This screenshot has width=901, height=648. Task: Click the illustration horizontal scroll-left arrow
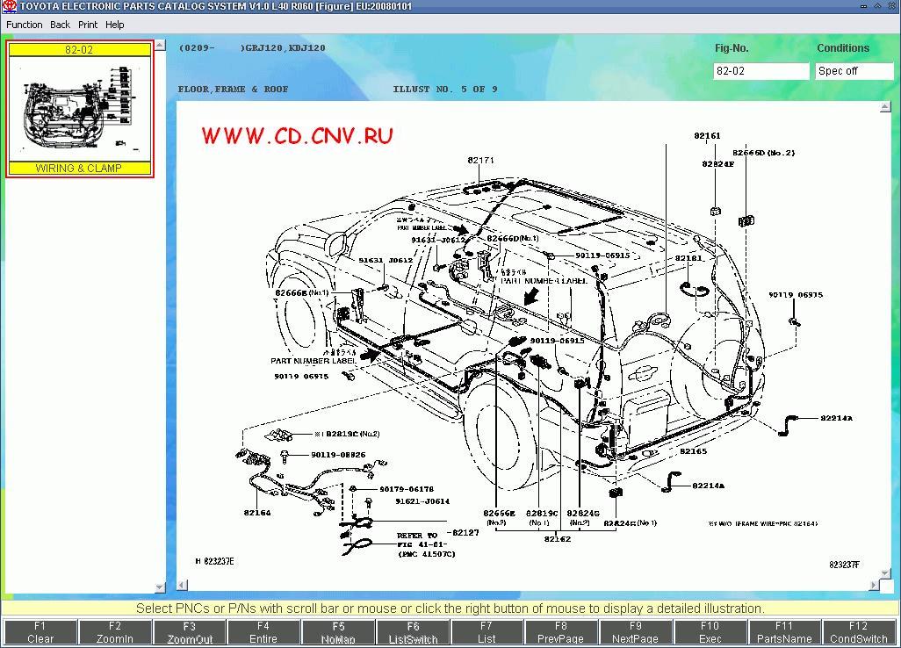point(182,585)
